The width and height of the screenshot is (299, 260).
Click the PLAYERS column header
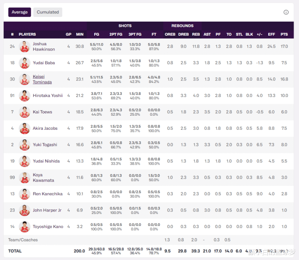(x=27, y=34)
